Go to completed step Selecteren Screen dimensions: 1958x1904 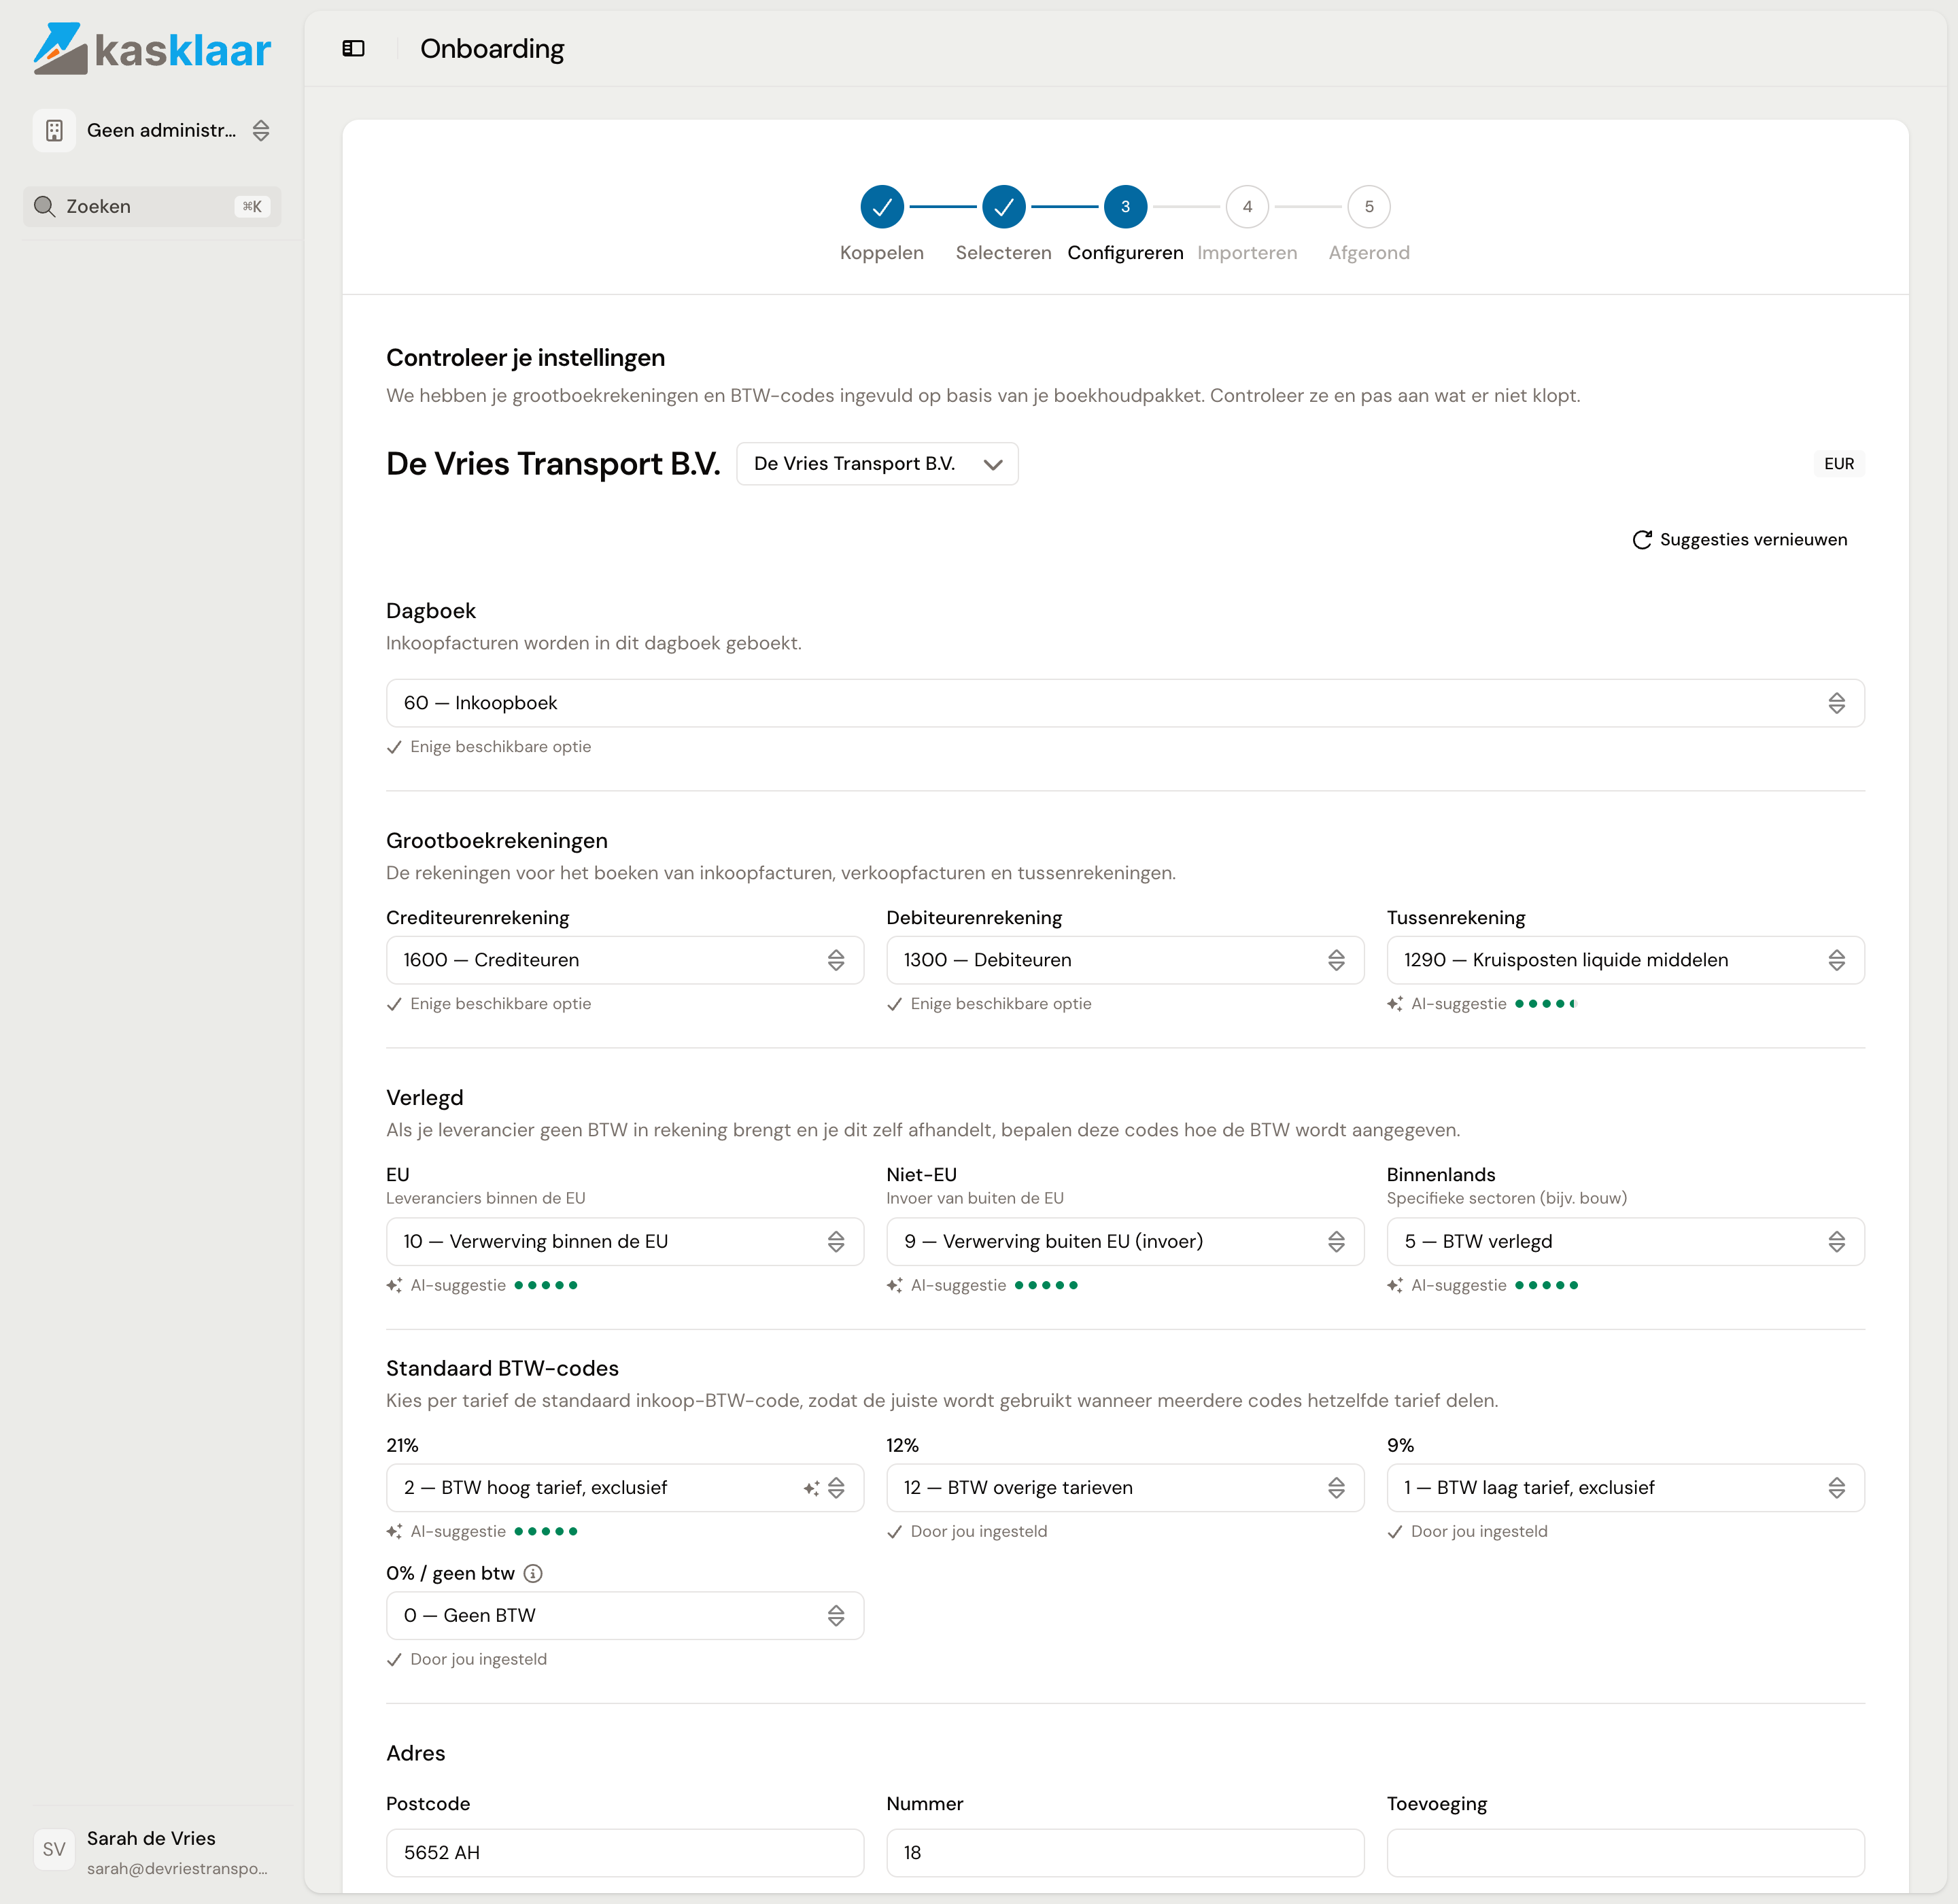tap(1003, 207)
